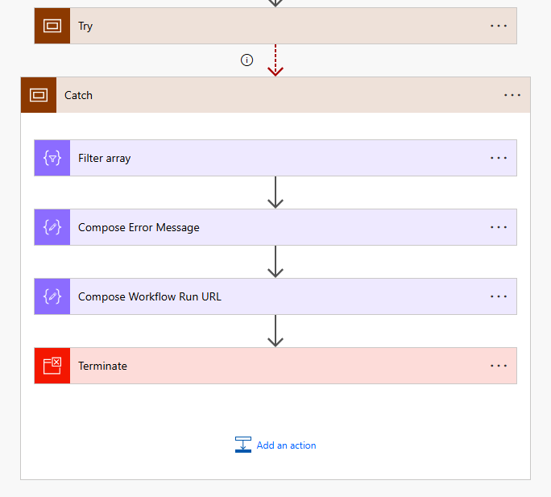
Task: Click the Filter array action icon
Action: pyautogui.click(x=52, y=158)
